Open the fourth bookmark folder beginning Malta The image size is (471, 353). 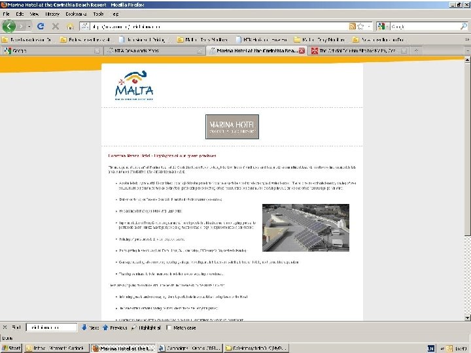[202, 39]
